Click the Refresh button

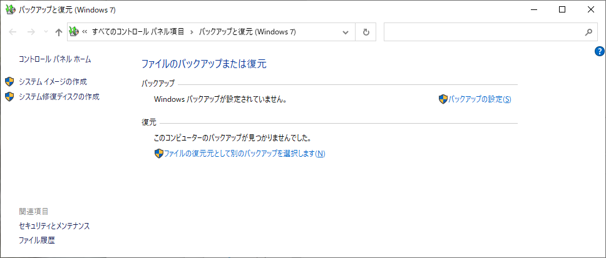[x=366, y=32]
